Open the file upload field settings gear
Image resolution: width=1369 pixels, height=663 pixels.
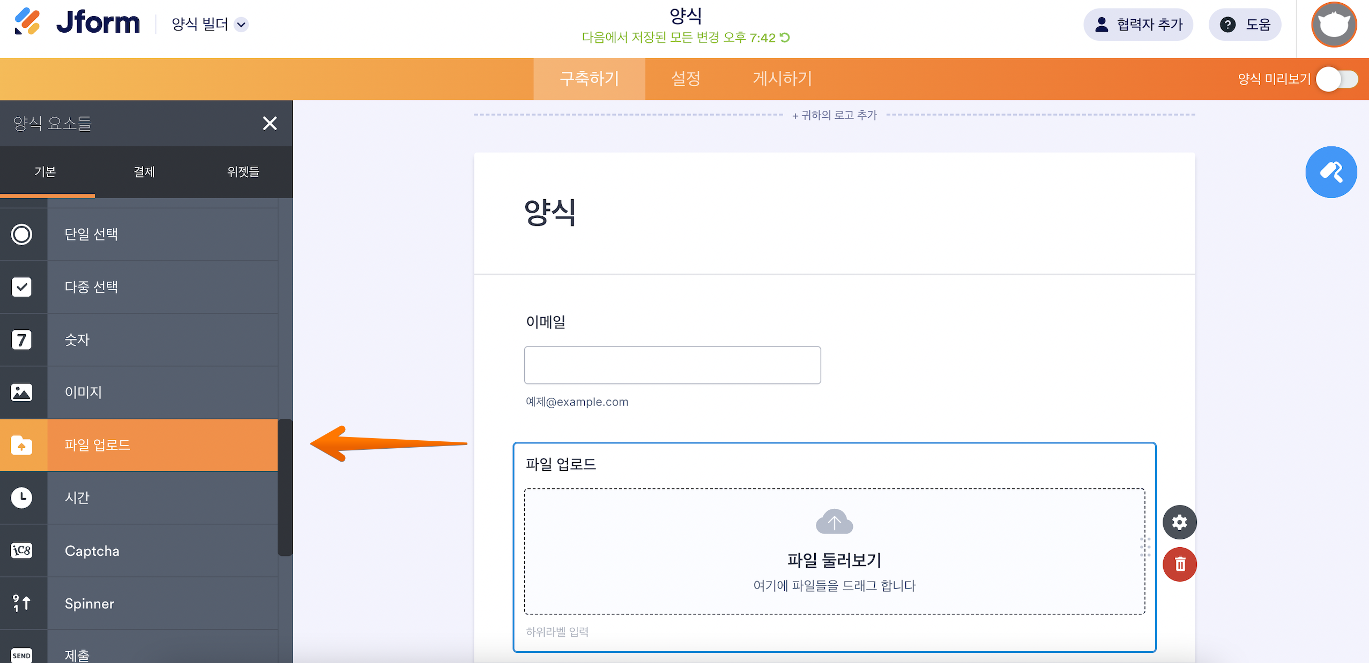(1179, 522)
